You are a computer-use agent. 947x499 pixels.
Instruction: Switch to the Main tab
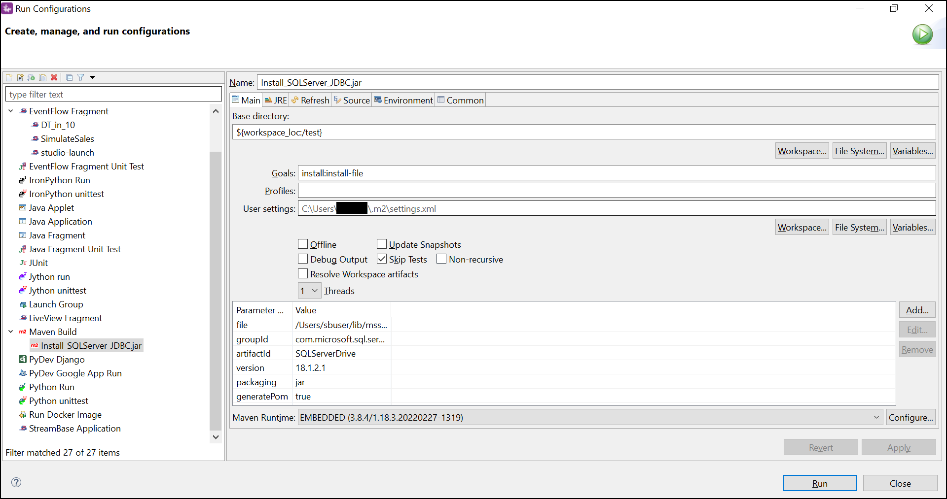[246, 100]
